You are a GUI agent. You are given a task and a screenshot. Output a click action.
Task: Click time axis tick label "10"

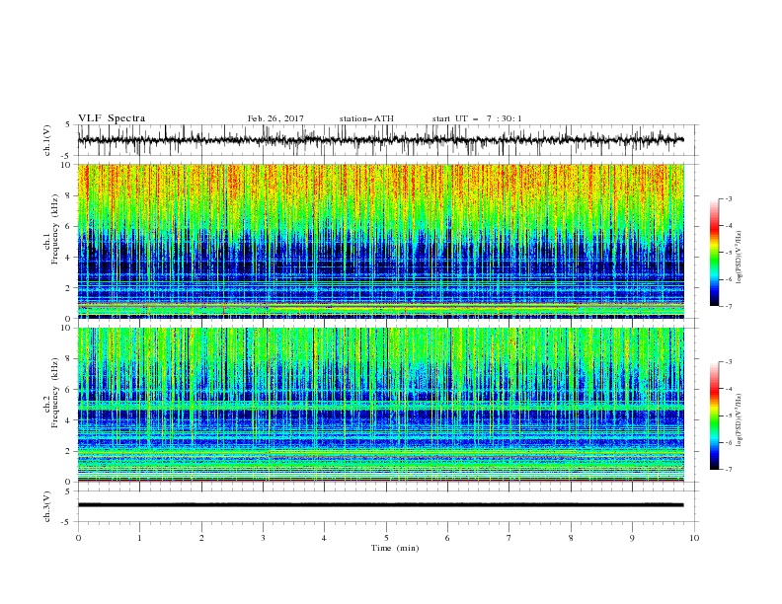694,538
